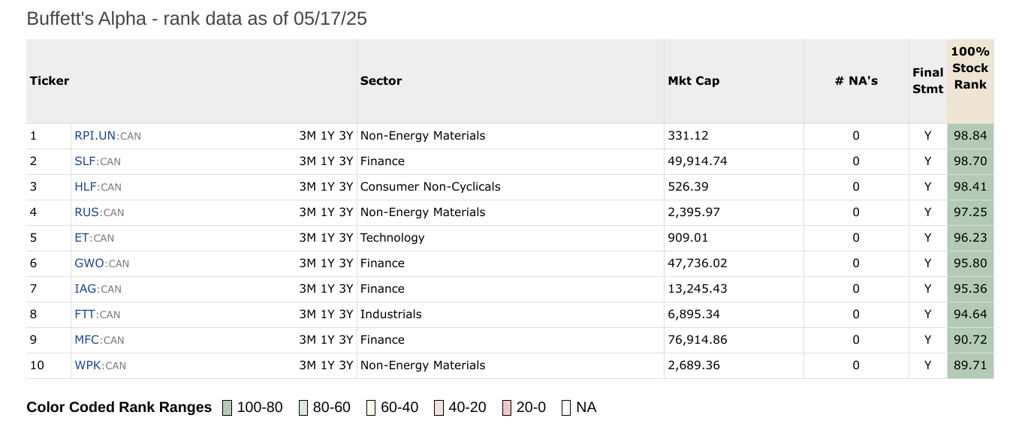Open the 3Y chart link for WPK
The width and height of the screenshot is (1025, 424).
click(x=345, y=365)
